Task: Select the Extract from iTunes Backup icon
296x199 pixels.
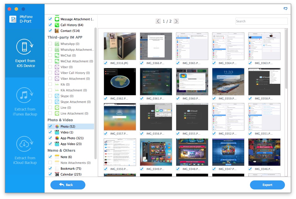Action: (25, 95)
